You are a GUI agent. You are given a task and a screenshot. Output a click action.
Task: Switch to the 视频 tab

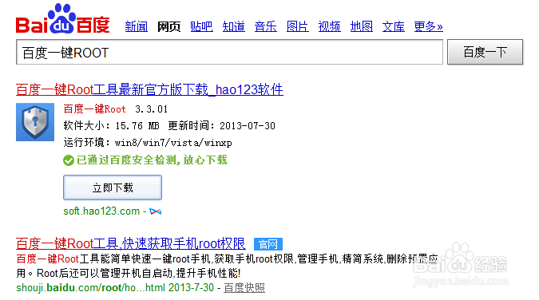click(329, 26)
